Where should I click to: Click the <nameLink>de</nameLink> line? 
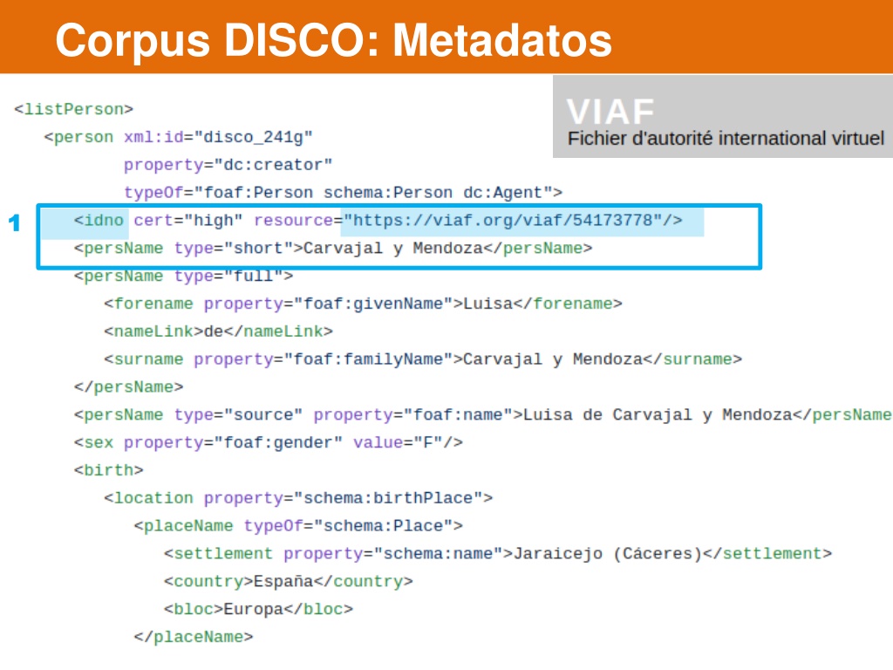(218, 332)
